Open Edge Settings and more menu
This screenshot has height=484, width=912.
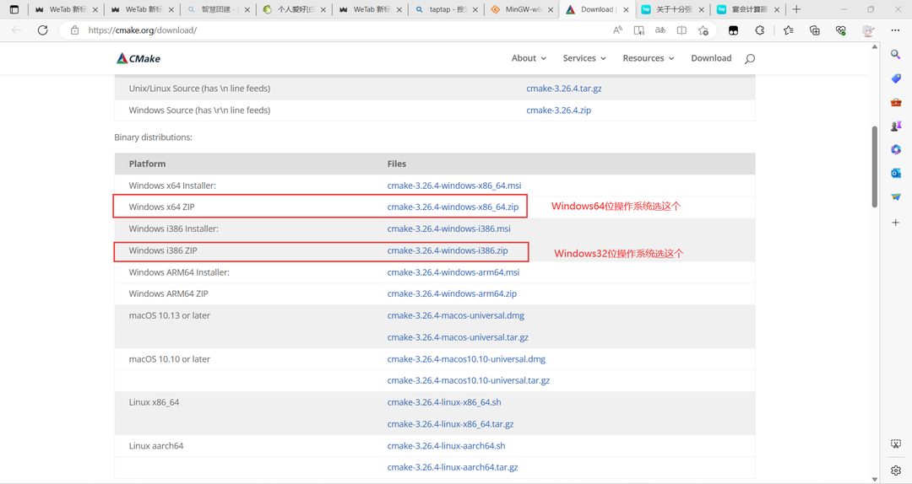coord(895,30)
